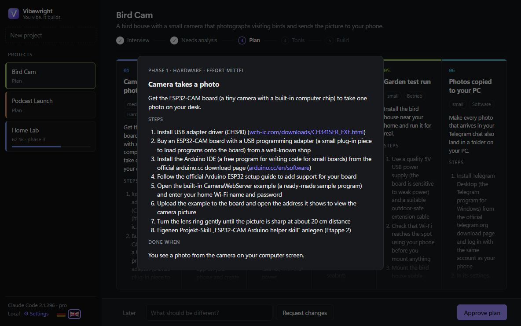Open the Podcast Launch project

click(x=51, y=105)
